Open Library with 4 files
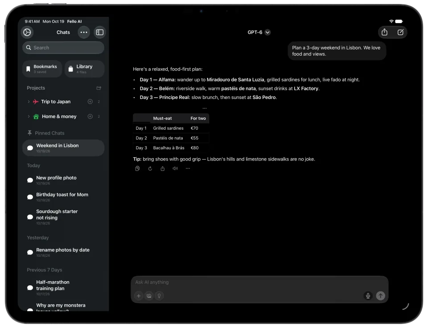Viewport: 428px width, 328px height. 85,69
